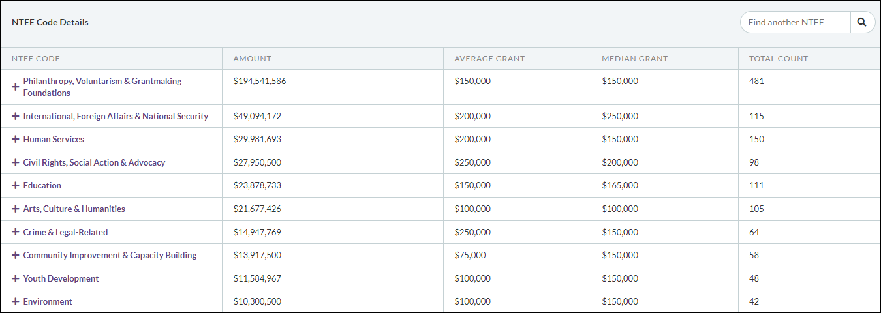Click the magnifying glass search icon

862,22
